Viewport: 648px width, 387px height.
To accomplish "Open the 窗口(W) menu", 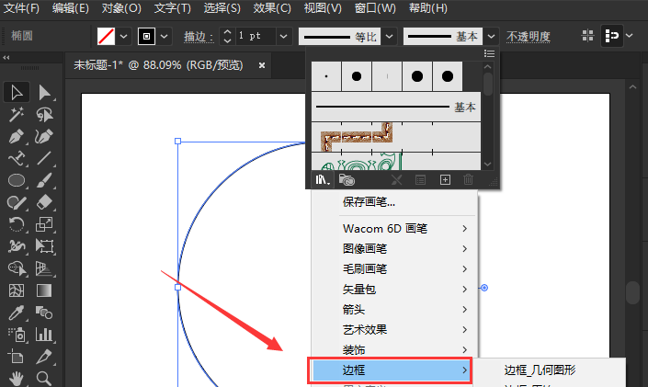I will click(375, 8).
